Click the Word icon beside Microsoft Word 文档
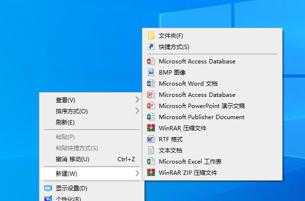The image size is (305, 201). pos(151,84)
